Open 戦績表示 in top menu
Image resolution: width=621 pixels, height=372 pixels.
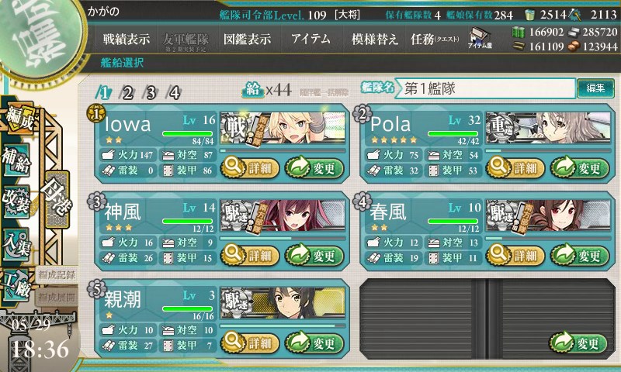[x=127, y=39]
